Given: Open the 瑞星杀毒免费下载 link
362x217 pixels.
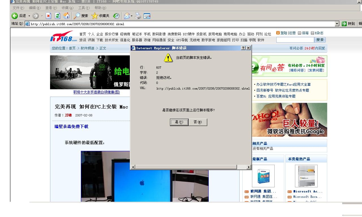Looking at the screenshot, I should [72, 127].
